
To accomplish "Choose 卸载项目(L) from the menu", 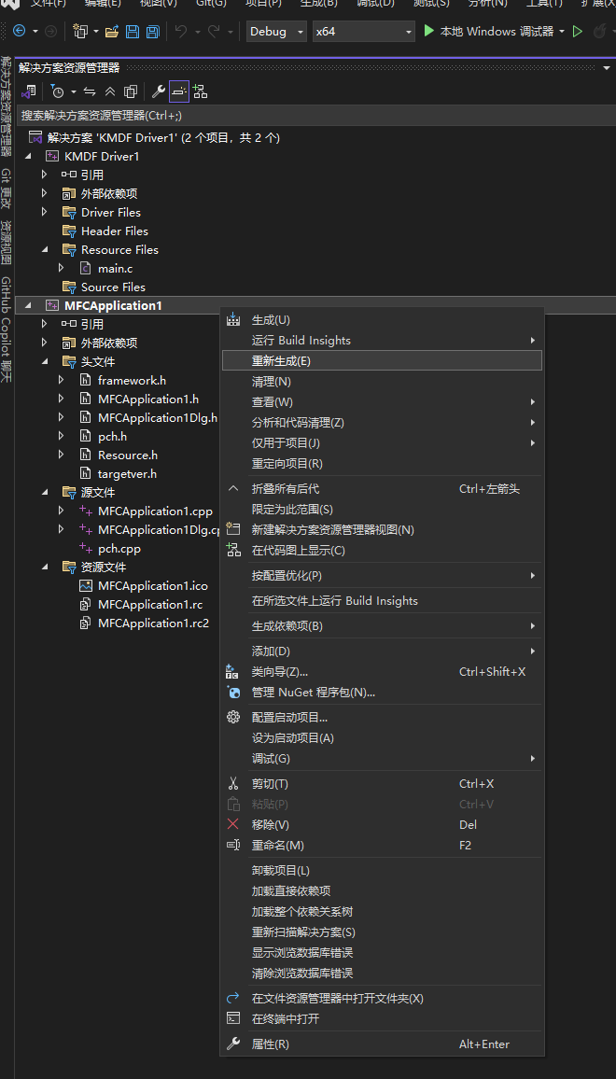I will coord(382,871).
